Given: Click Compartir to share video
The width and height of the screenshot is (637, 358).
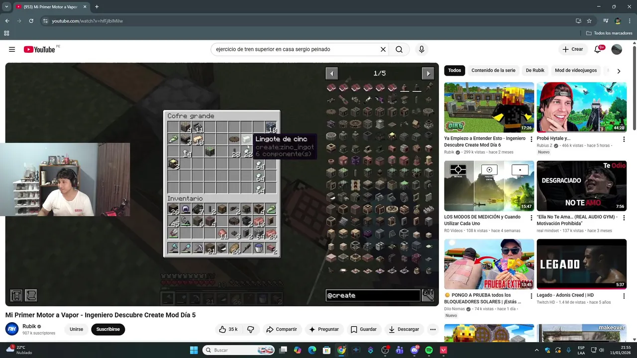Looking at the screenshot, I should click(281, 329).
